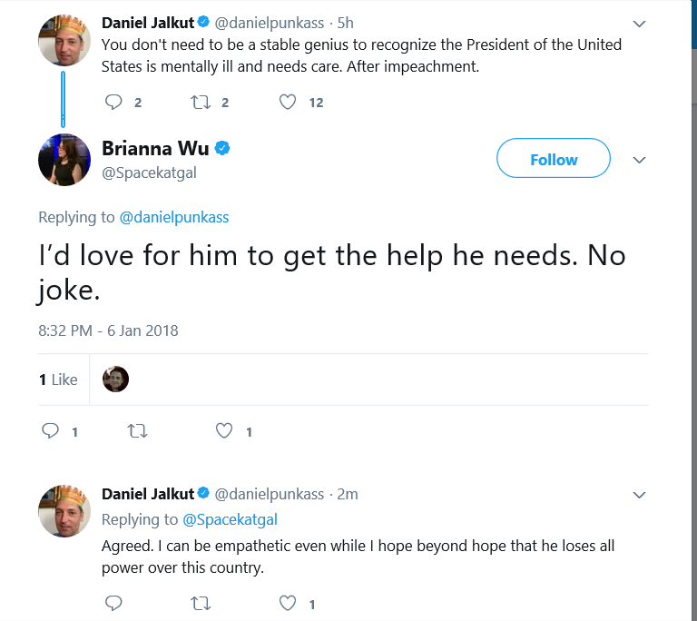Like Daniel Jalkut's top tweet with 12 likes
Image resolution: width=697 pixels, height=621 pixels.
click(288, 103)
